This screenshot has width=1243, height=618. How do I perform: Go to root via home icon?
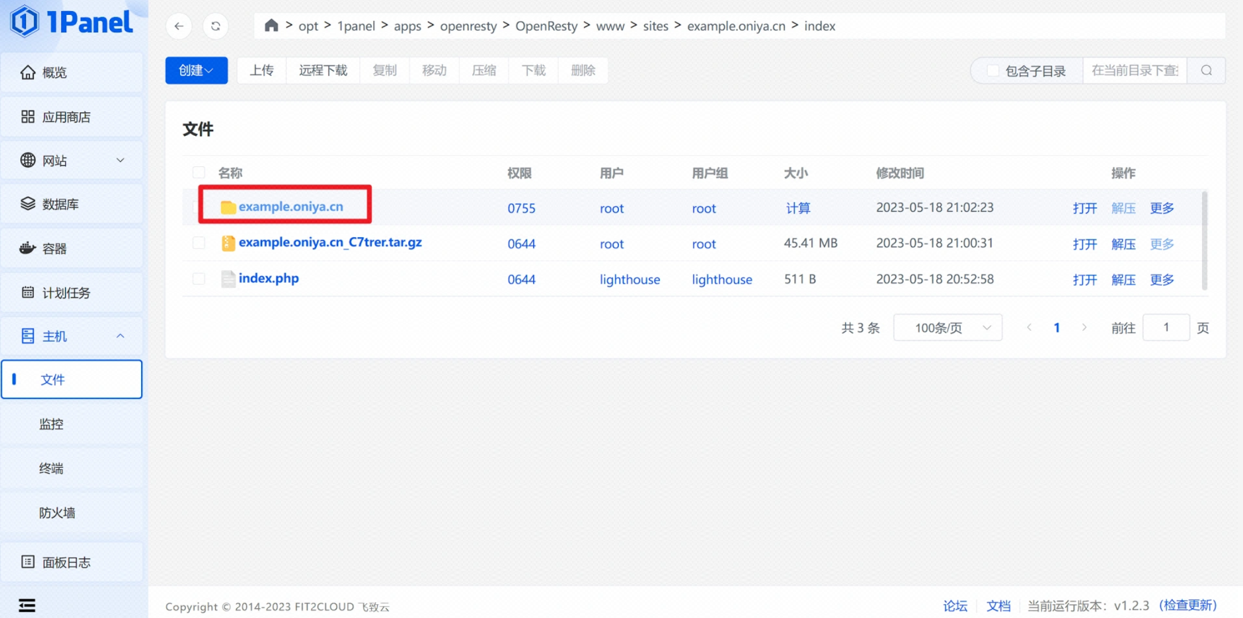click(271, 25)
